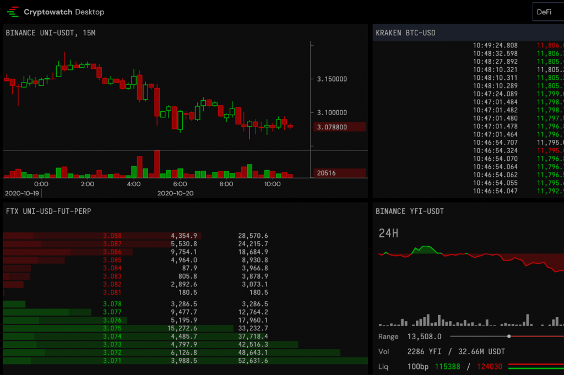Select the FTX UNI-USD-FUT-PERP panel header
The width and height of the screenshot is (564, 375).
(48, 211)
